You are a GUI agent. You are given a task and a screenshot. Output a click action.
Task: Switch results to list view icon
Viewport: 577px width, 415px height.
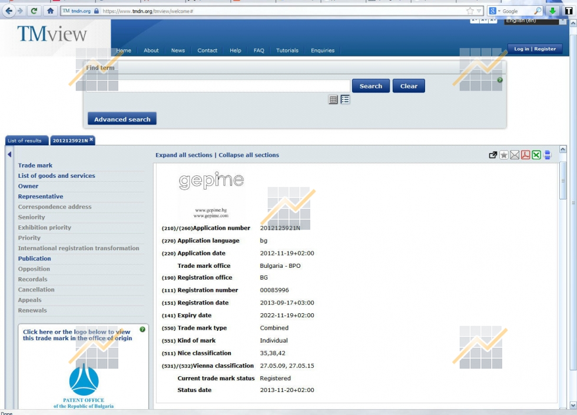coord(345,99)
